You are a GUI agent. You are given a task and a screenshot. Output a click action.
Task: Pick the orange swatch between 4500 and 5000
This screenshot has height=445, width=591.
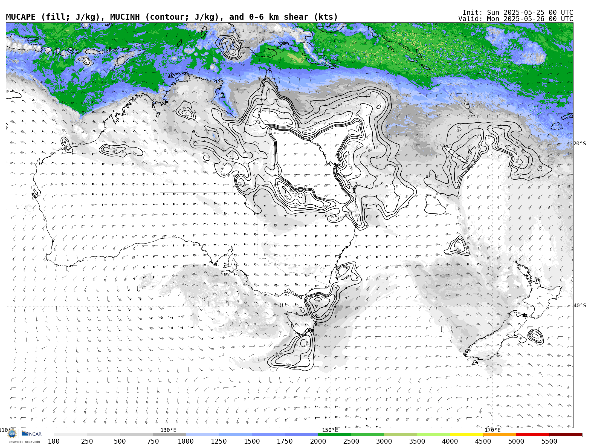(x=500, y=435)
